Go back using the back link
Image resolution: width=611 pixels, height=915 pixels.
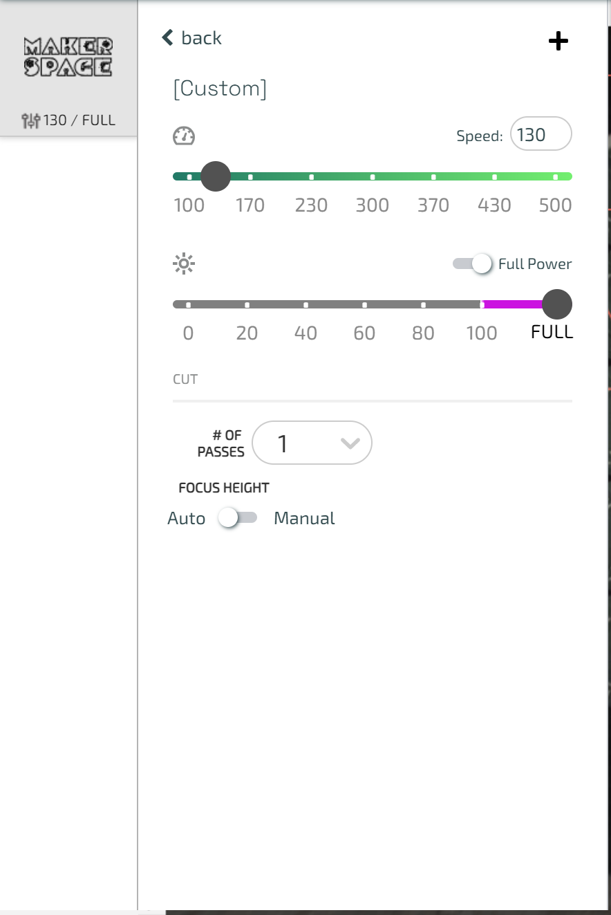point(201,37)
